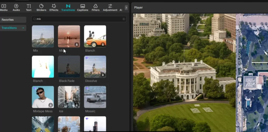Download the Dissolve transition
Image resolution: width=268 pixels, height=132 pixels.
[x=103, y=75]
